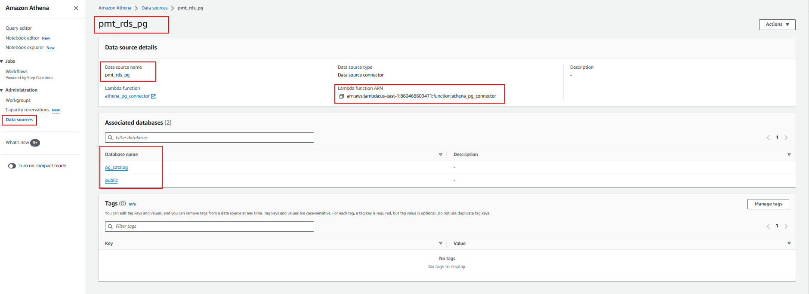Image resolution: width=809 pixels, height=294 pixels.
Task: Copy the Lambda function ARN
Action: [342, 96]
